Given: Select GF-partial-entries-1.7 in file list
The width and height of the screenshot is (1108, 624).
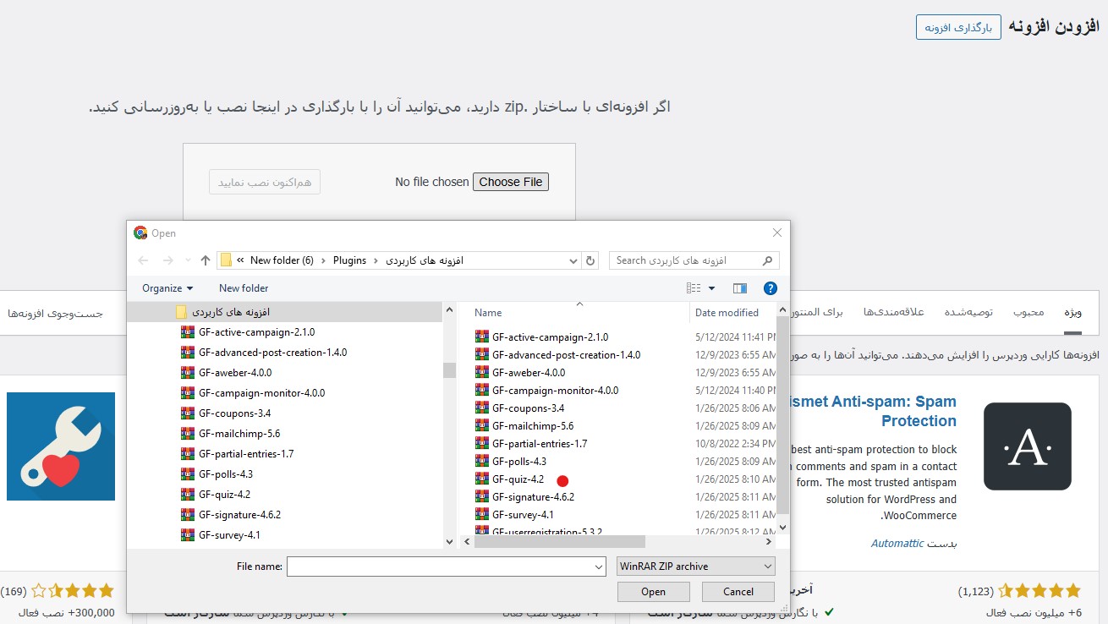Looking at the screenshot, I should [x=540, y=444].
